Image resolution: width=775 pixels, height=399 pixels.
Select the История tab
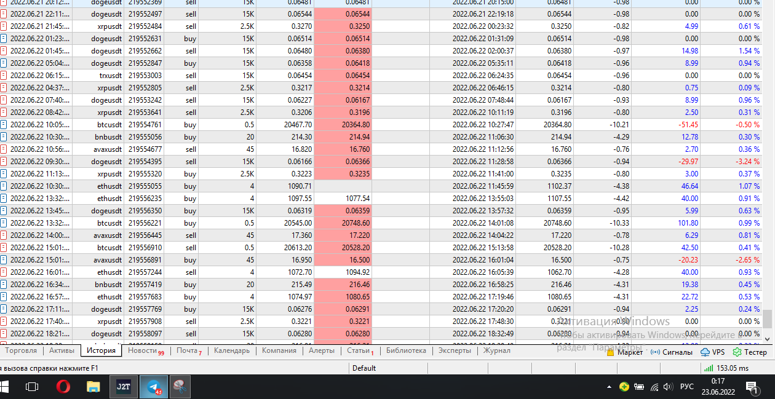point(101,350)
